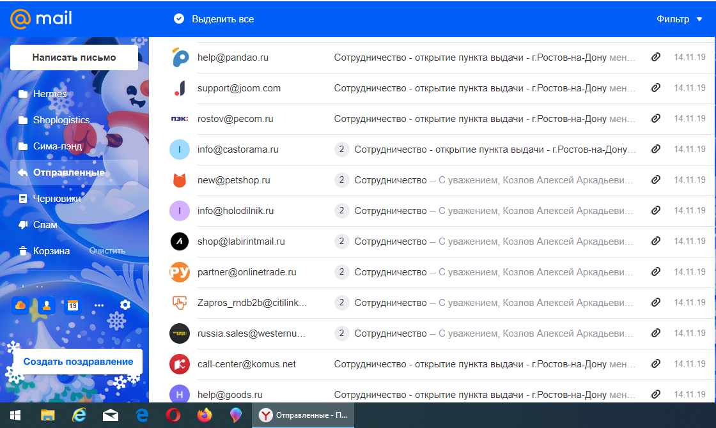Image resolution: width=716 pixels, height=428 pixels.
Task: Click attachment paperclip in rostov@pecom.ru row
Action: click(x=656, y=118)
